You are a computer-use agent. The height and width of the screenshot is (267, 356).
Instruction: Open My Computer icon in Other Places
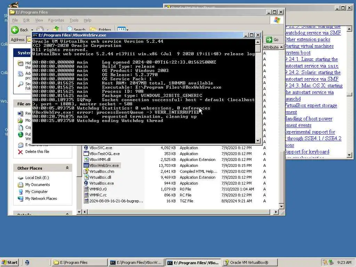tap(21, 192)
